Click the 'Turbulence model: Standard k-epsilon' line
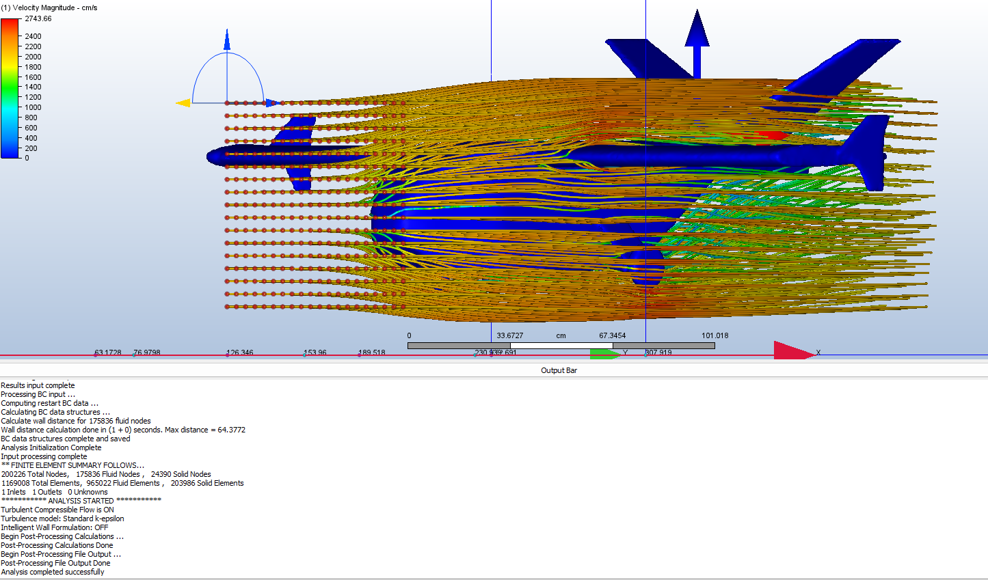The width and height of the screenshot is (988, 580). click(x=63, y=519)
